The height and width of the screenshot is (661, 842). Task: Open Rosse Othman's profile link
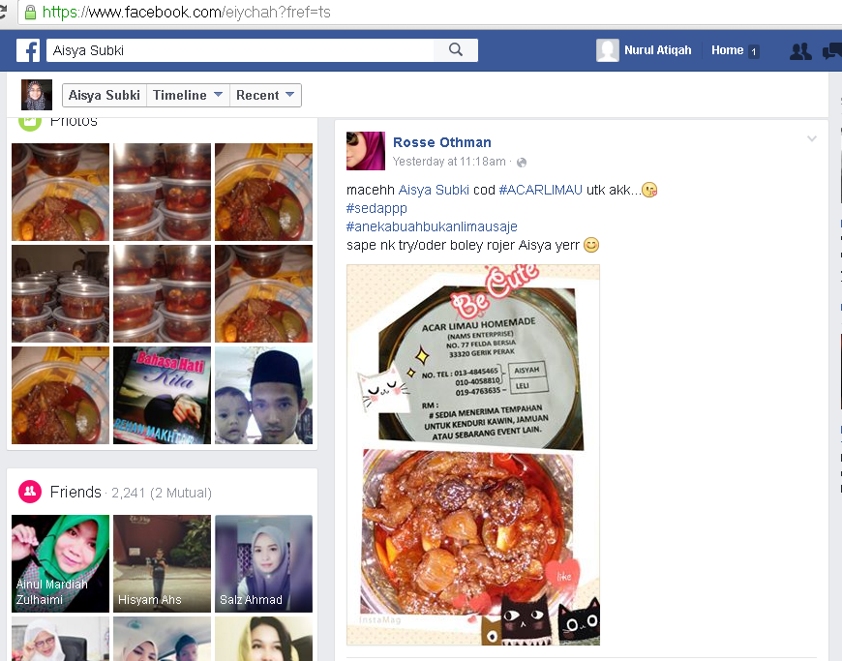(x=441, y=142)
